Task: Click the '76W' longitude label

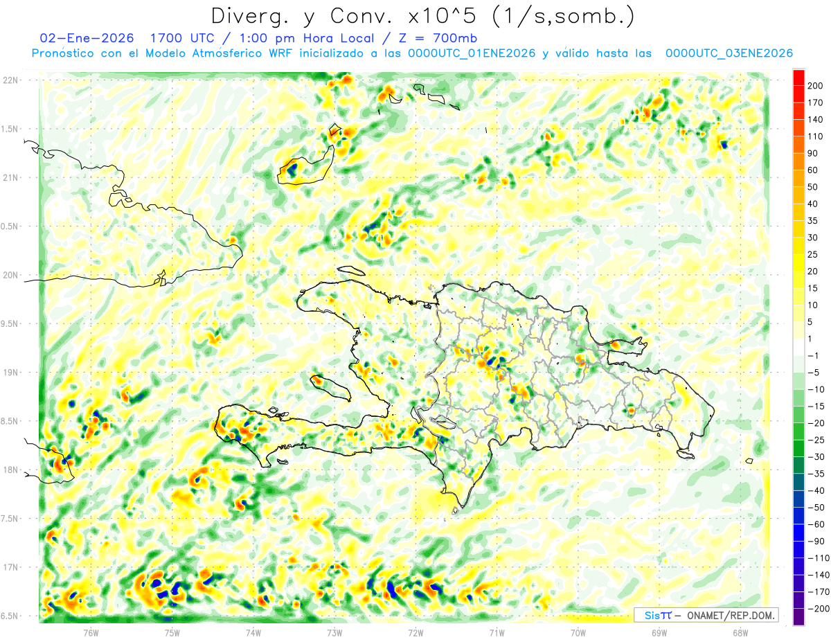Action: click(x=91, y=632)
